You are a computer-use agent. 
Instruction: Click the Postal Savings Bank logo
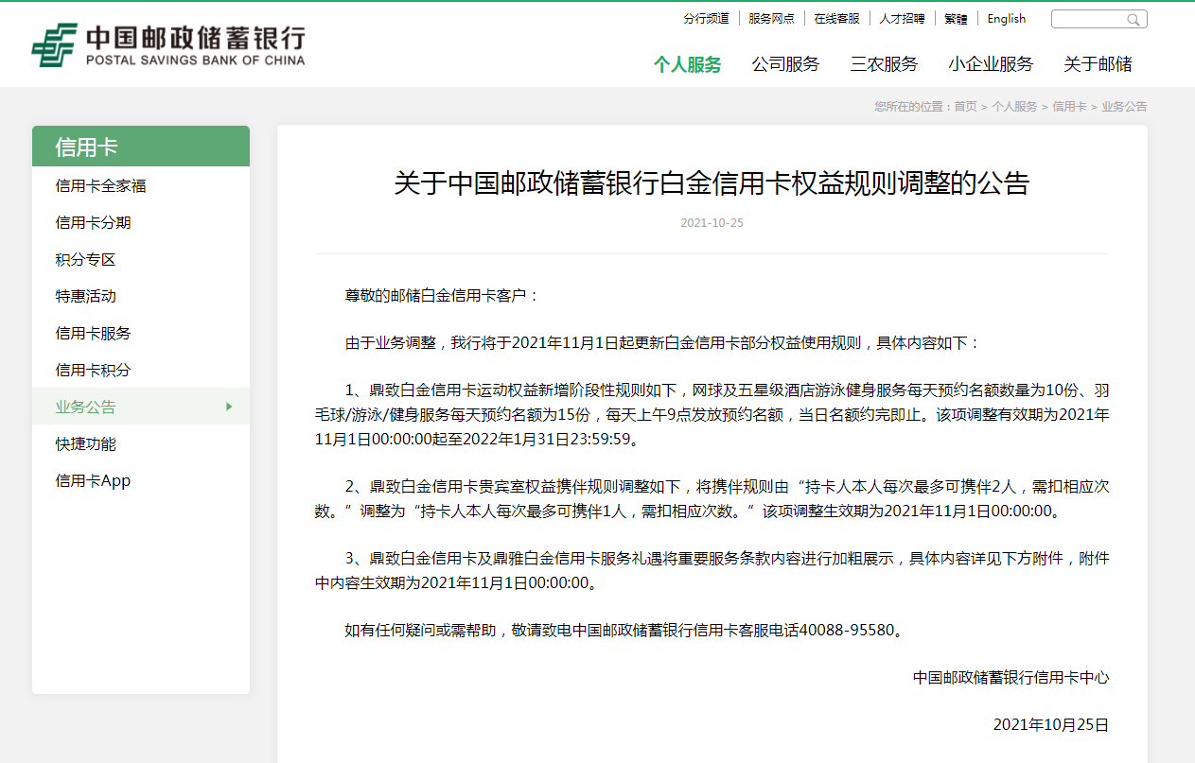pyautogui.click(x=168, y=45)
